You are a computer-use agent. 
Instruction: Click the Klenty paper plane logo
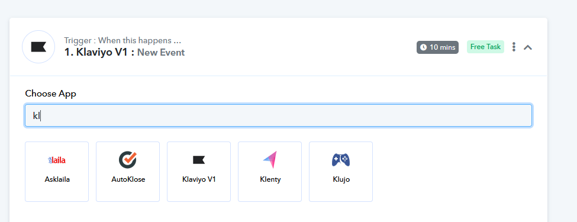[x=270, y=159]
